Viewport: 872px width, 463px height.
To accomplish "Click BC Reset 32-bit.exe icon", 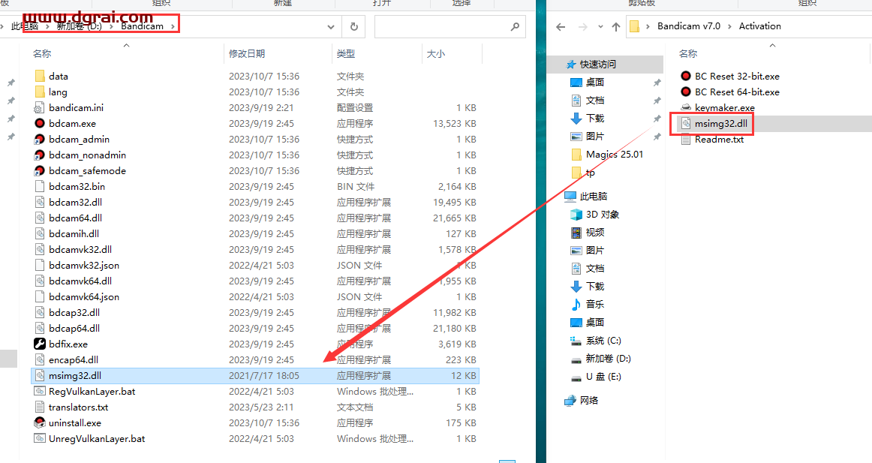I will 686,76.
